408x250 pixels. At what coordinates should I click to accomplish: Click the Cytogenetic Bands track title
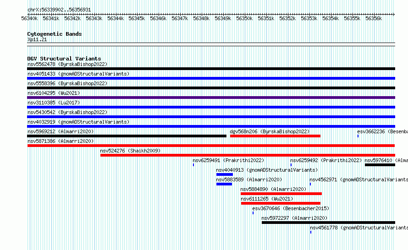click(55, 34)
